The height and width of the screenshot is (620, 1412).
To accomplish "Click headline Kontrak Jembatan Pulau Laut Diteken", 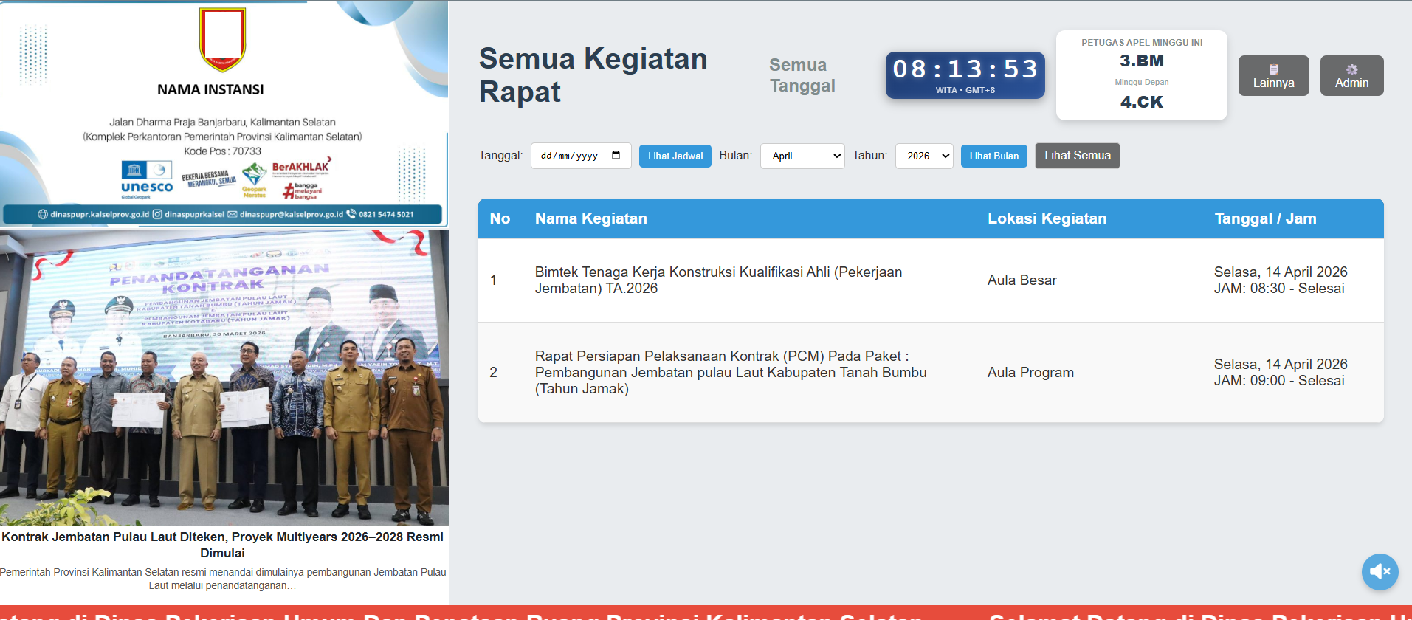I will pyautogui.click(x=222, y=545).
